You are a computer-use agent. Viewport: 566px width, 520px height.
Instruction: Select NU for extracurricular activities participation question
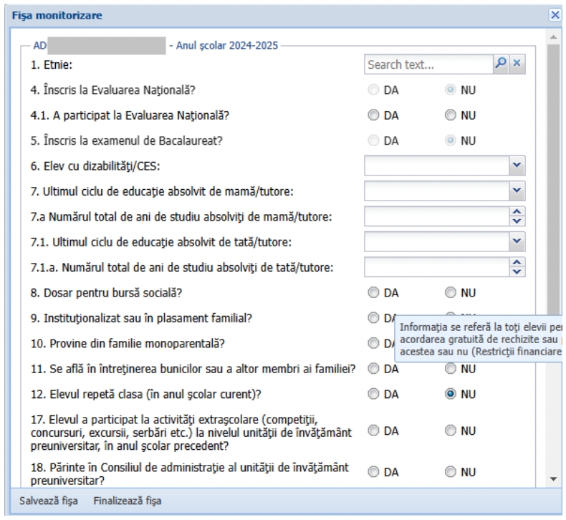449,430
